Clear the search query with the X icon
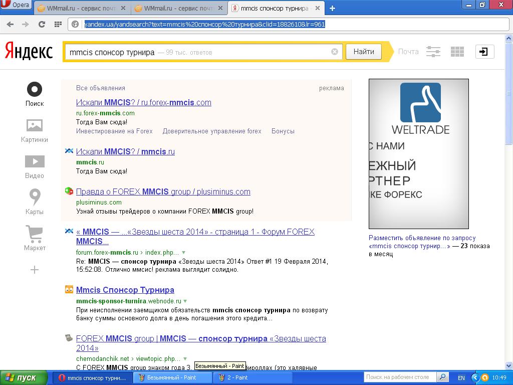The width and height of the screenshot is (513, 385). coord(334,52)
